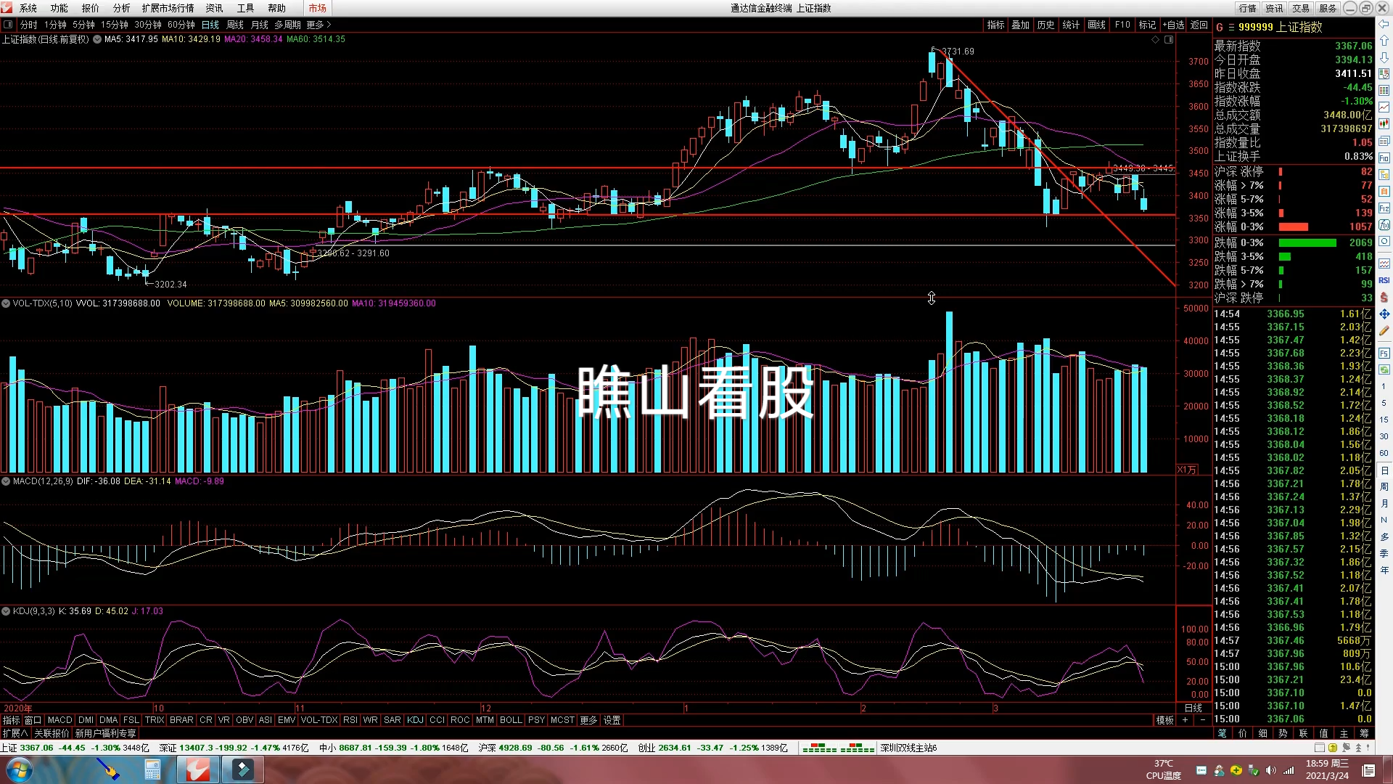
Task: Select the 周线 weekly chart period
Action: coord(235,25)
